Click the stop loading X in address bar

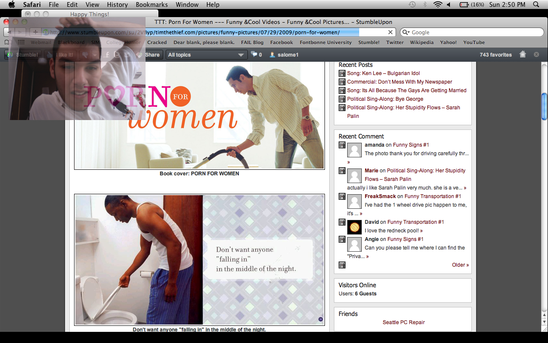[390, 32]
